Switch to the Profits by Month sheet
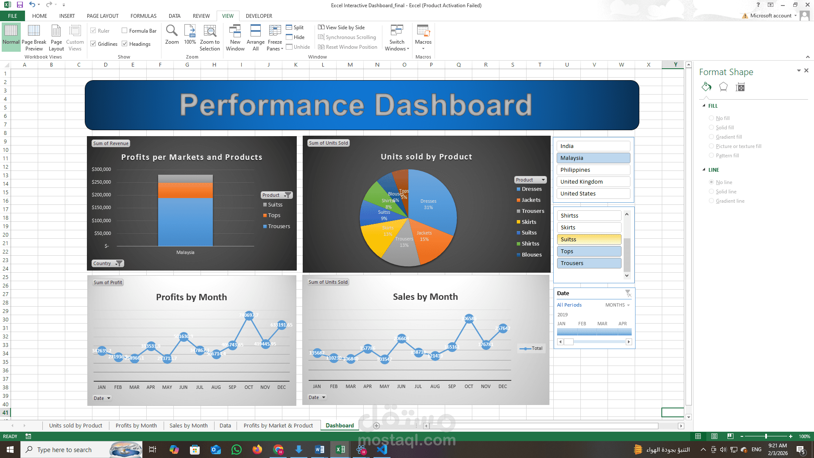Viewport: 814px width, 458px height. point(136,425)
